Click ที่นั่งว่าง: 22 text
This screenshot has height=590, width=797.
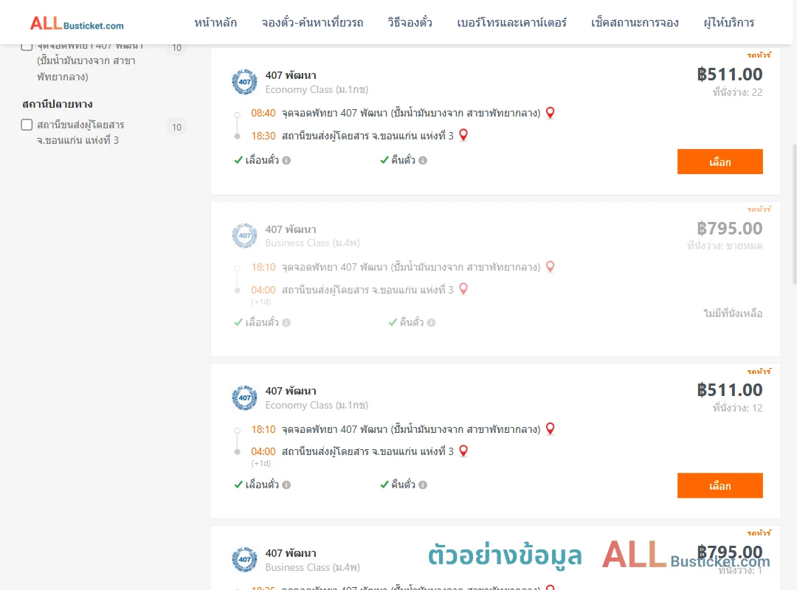pos(737,92)
